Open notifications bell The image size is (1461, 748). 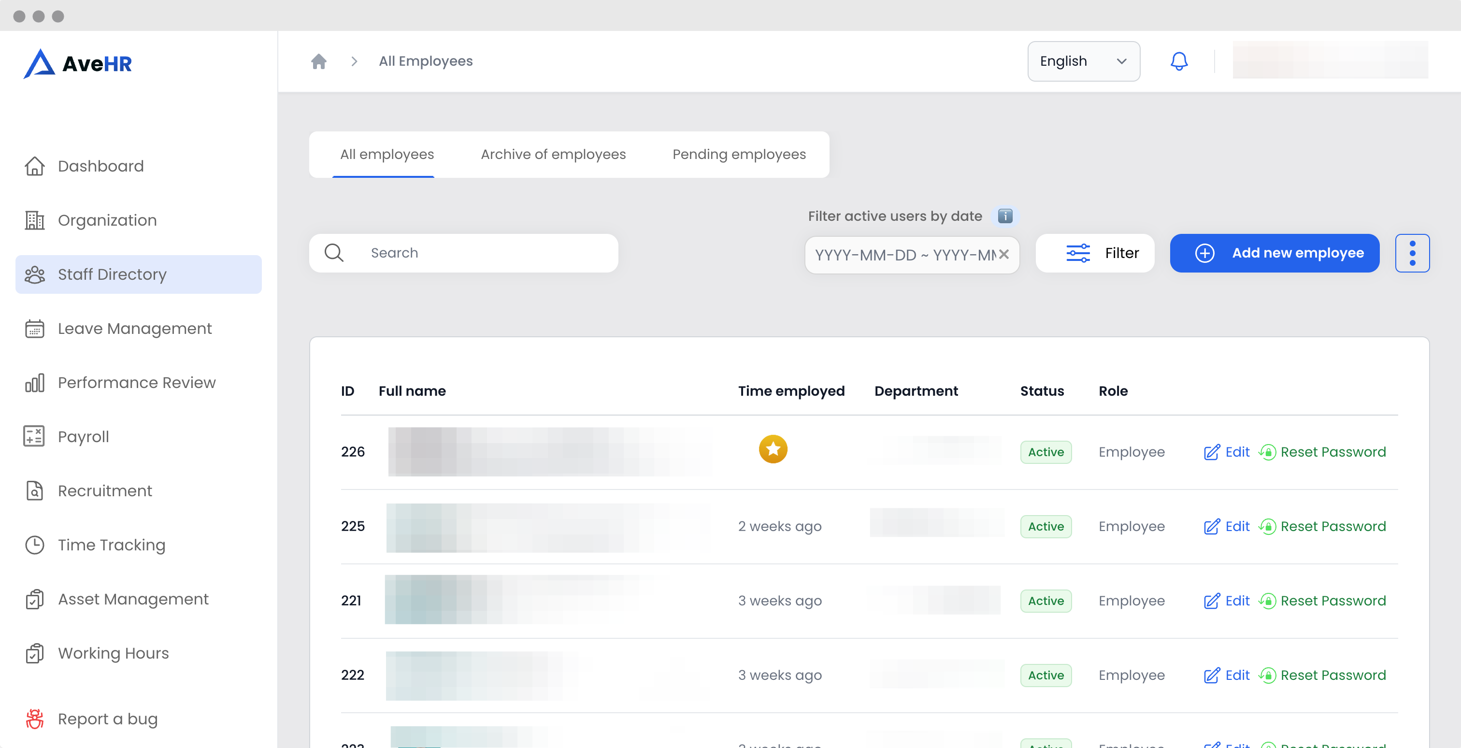pos(1178,61)
